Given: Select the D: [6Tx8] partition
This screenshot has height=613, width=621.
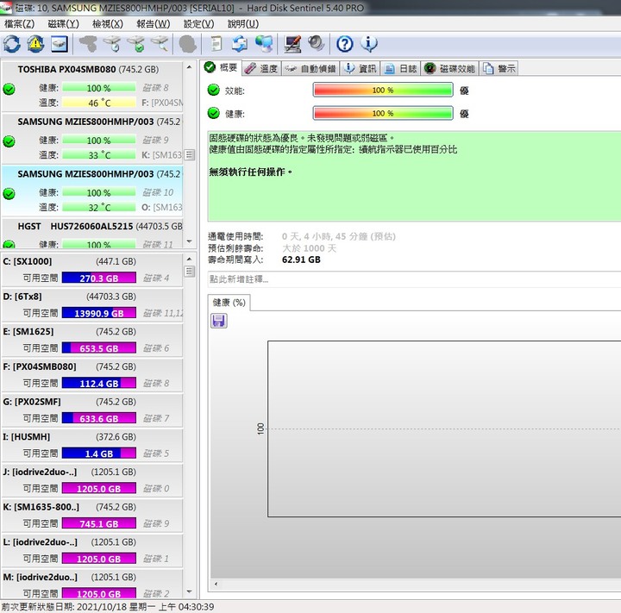Looking at the screenshot, I should coord(92,305).
